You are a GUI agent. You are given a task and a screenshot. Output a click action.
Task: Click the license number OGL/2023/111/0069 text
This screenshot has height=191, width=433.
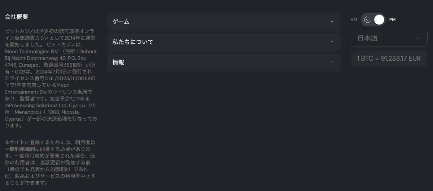click(67, 78)
